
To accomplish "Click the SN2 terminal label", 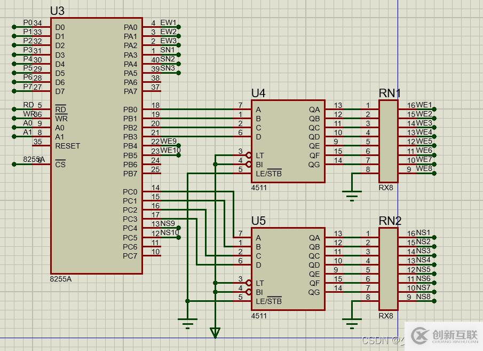I will tap(168, 59).
